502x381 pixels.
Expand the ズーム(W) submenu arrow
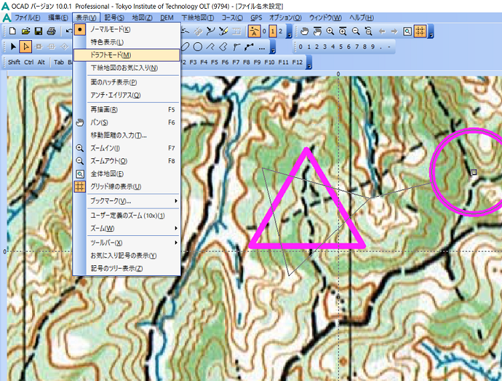[x=176, y=228]
